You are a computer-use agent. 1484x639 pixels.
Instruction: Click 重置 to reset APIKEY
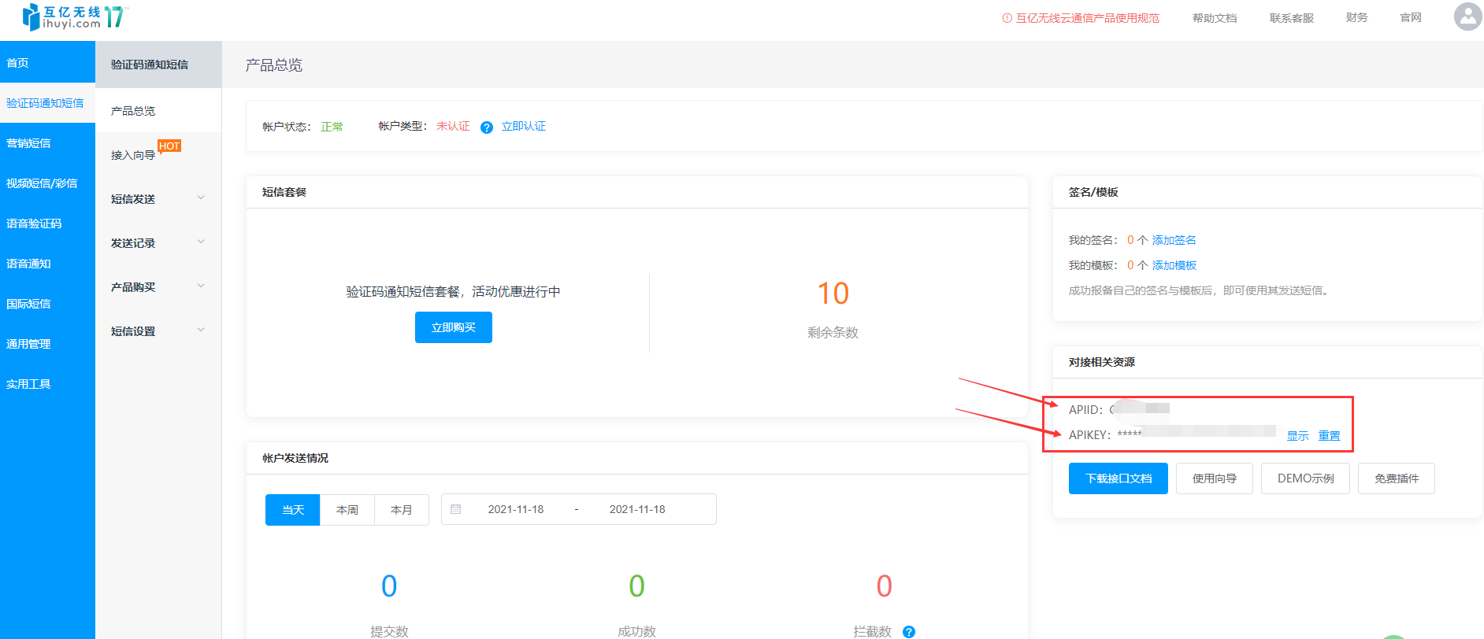pos(1330,435)
